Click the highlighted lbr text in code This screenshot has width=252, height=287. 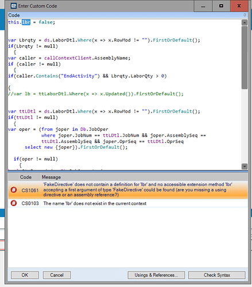[x=26, y=22]
